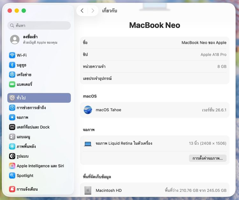Viewport: 239px width, 200px height.
Task: Select the Spotlight sidebar label
Action: coord(25,176)
